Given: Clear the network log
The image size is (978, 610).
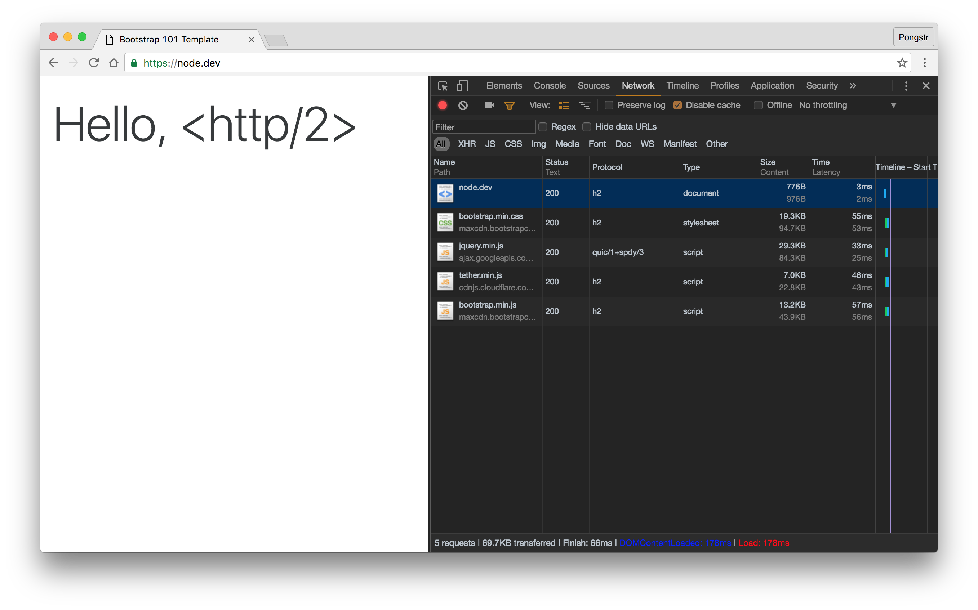Looking at the screenshot, I should 463,105.
